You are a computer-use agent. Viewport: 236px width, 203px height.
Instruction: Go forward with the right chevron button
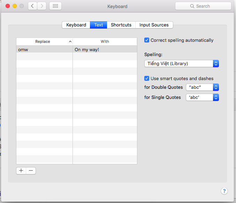(42, 6)
